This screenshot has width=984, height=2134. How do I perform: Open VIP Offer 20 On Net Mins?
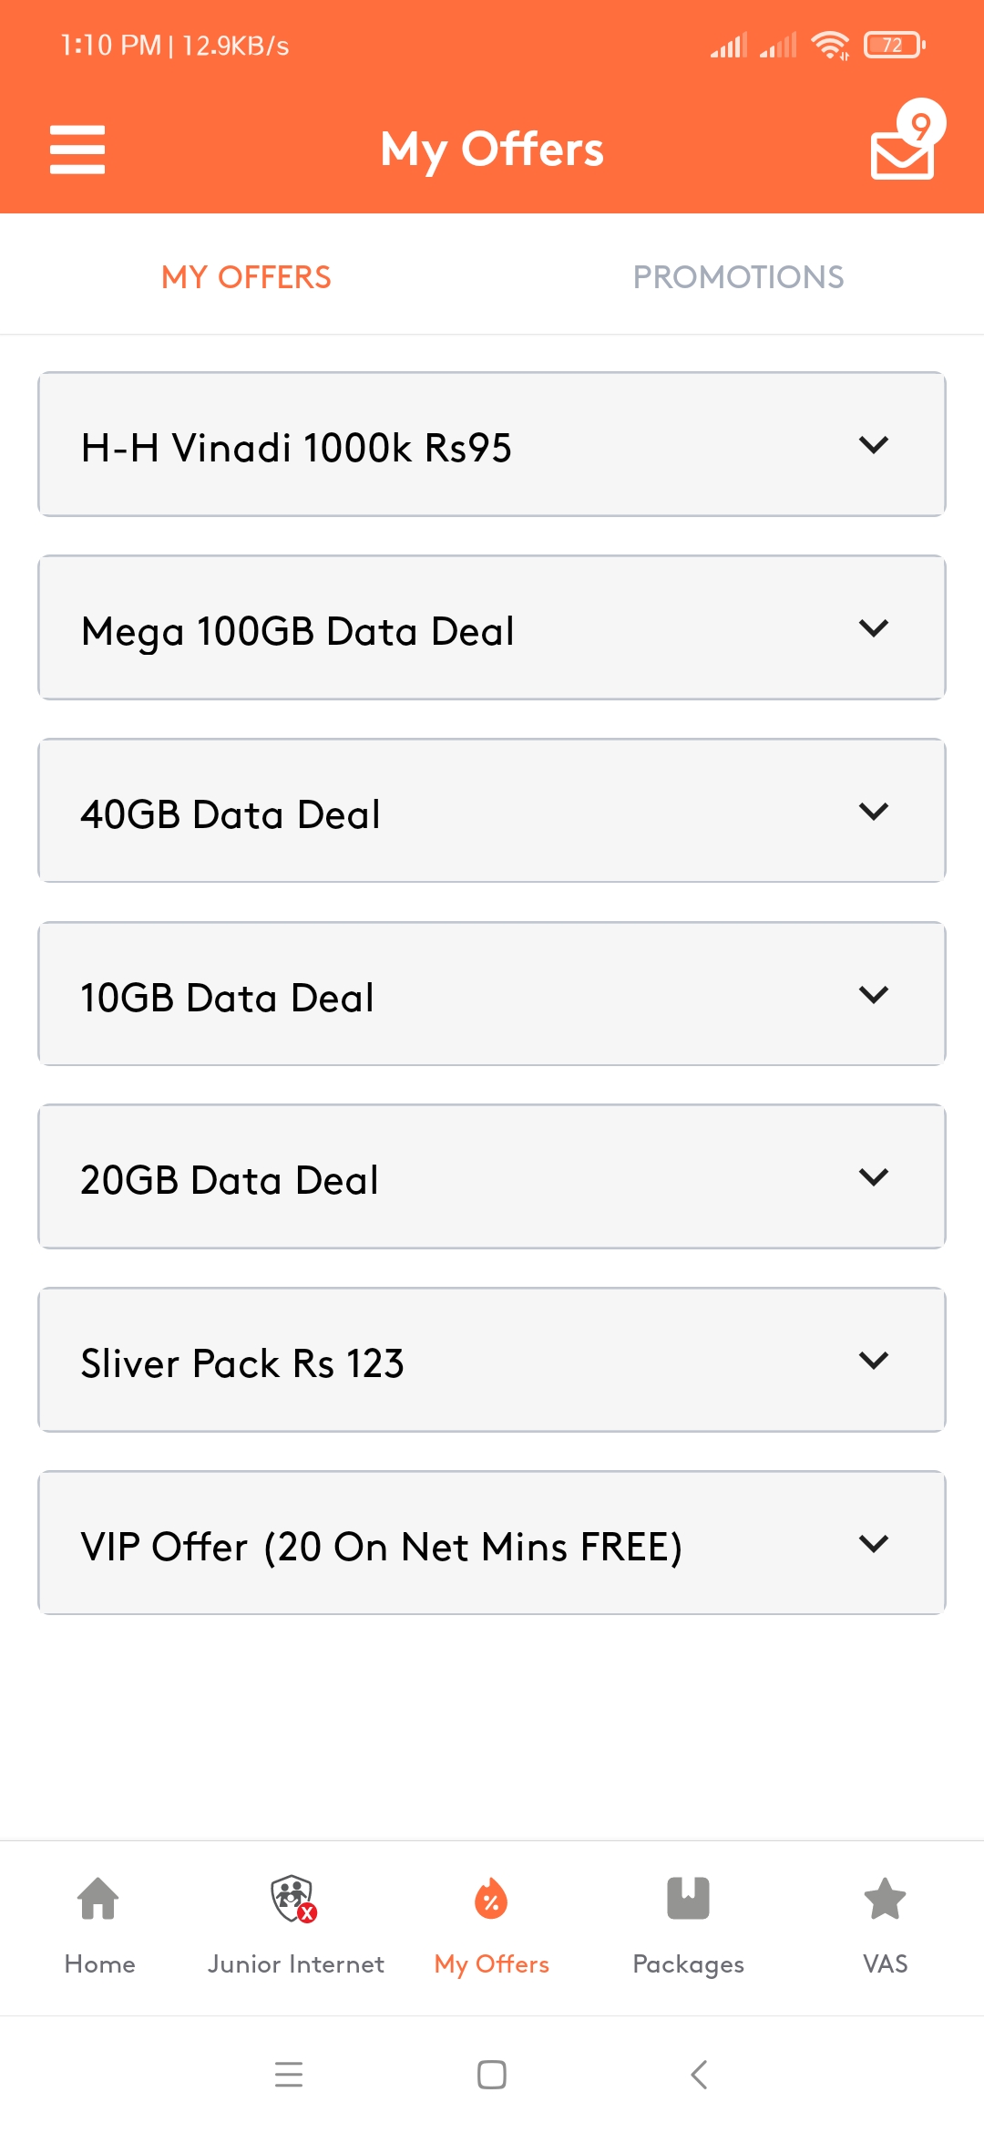pyautogui.click(x=492, y=1543)
